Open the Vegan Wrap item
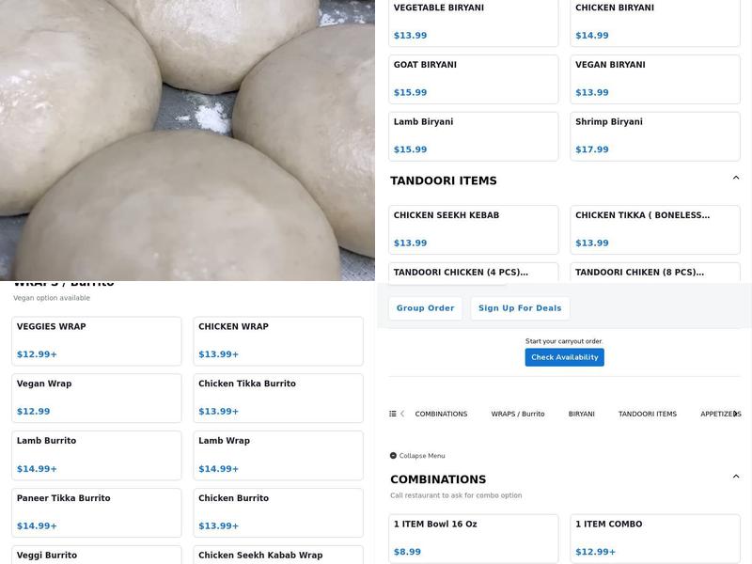This screenshot has width=752, height=564. (x=97, y=398)
